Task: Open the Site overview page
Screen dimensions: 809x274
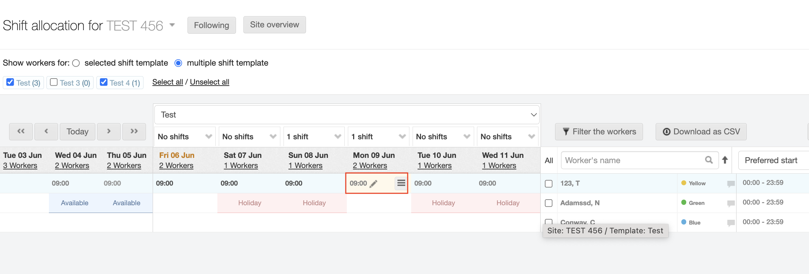Action: (x=274, y=25)
